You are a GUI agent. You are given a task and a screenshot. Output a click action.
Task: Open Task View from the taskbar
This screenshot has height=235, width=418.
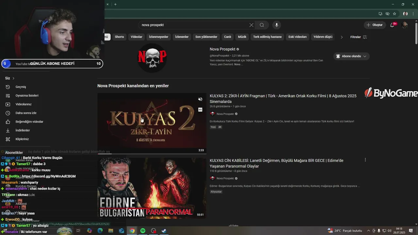pyautogui.click(x=78, y=231)
